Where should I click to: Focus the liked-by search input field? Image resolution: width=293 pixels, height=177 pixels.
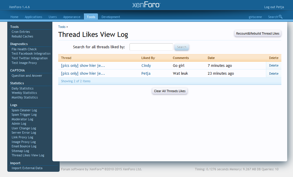[x=151, y=47]
